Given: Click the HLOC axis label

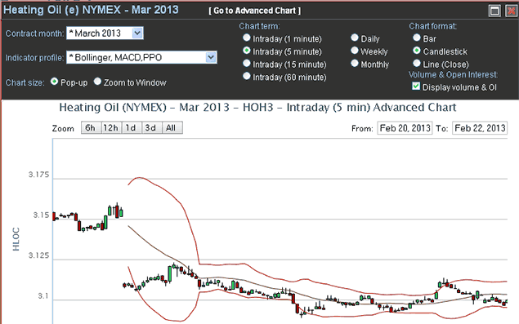Looking at the screenshot, I should click(x=16, y=239).
